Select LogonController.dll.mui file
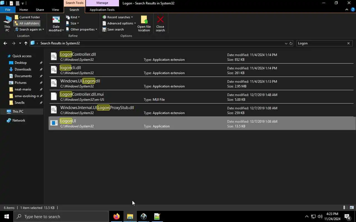 coord(202,97)
